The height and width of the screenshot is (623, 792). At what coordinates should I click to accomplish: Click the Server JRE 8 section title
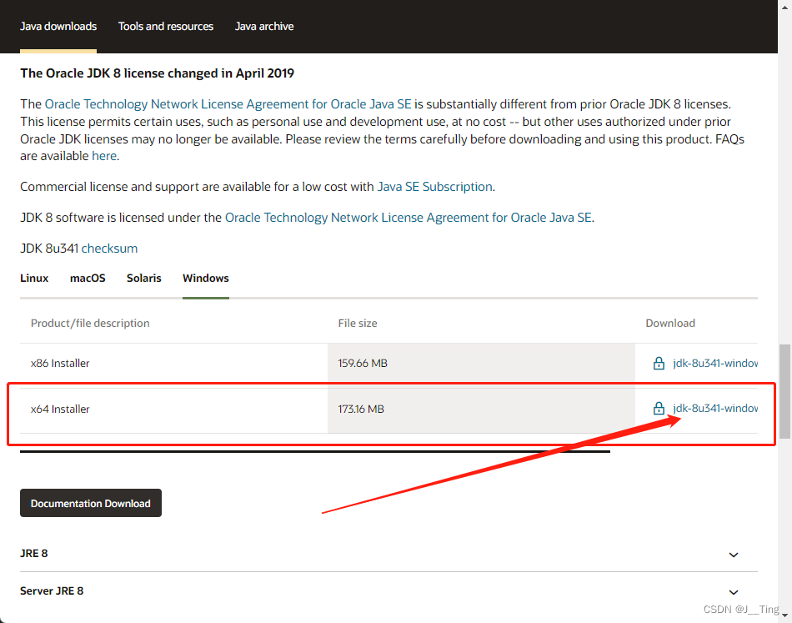(52, 590)
